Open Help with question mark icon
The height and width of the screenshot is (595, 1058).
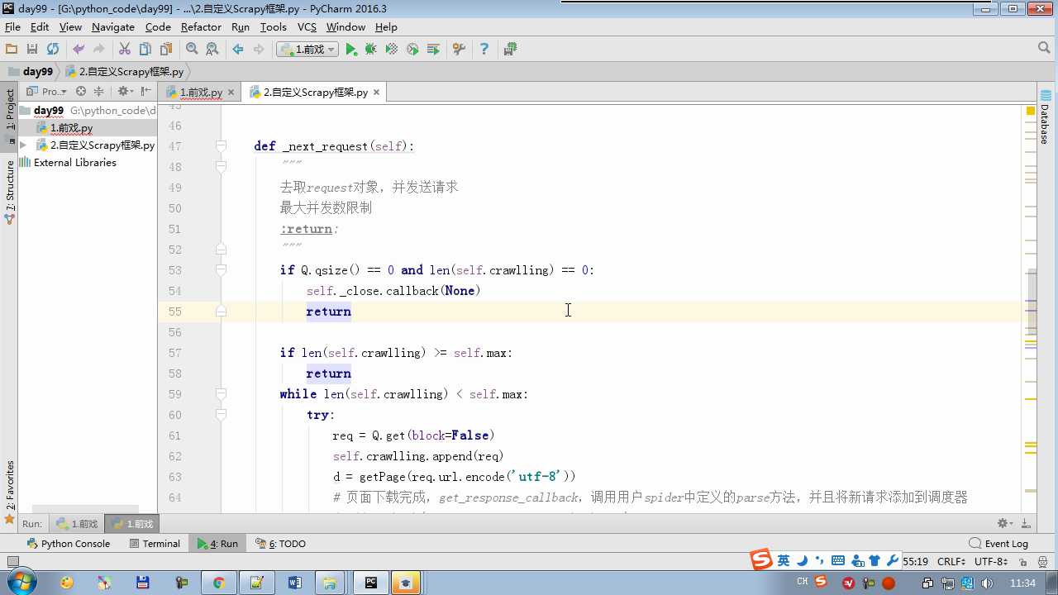click(x=484, y=50)
